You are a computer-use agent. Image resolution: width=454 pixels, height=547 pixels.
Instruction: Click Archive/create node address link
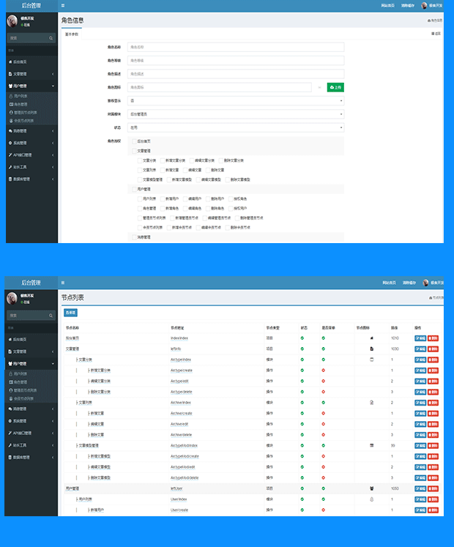[x=181, y=414]
